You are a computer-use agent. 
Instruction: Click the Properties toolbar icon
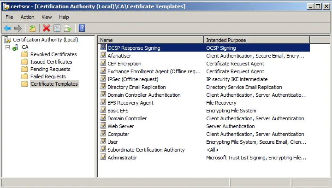point(57,29)
